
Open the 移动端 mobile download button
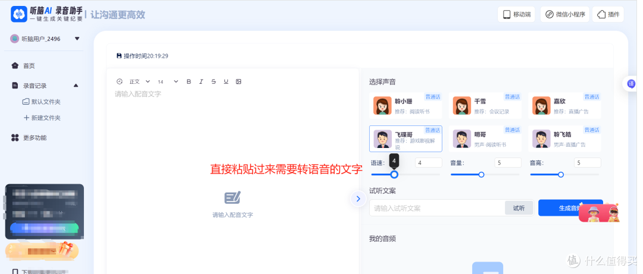coord(516,14)
